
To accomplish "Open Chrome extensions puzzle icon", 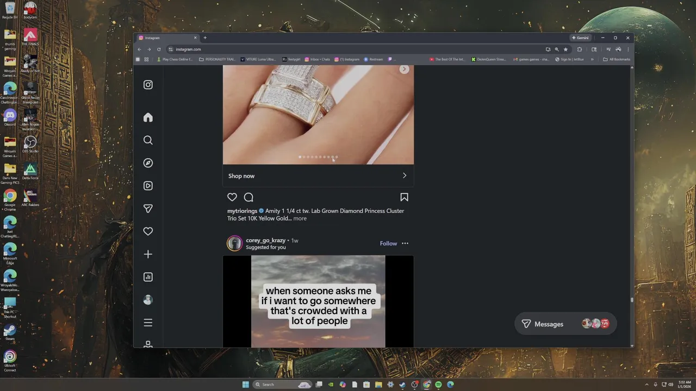I will click(580, 49).
